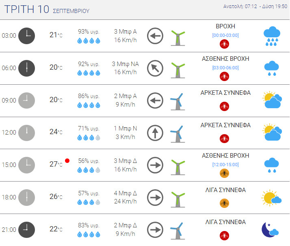Click the light rain cloud icon at 15:00
The image size is (290, 246).
271,165
